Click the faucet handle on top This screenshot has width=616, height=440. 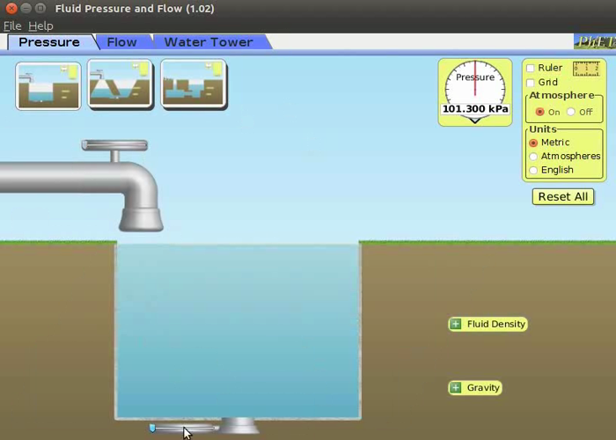[x=114, y=145]
